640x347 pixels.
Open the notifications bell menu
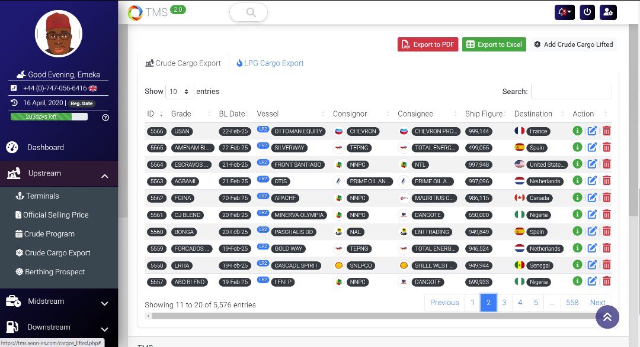click(x=565, y=12)
